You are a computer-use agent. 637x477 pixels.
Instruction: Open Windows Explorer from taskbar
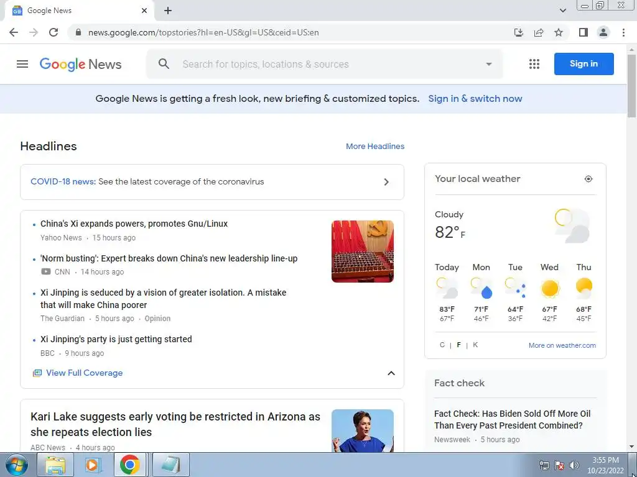[55, 465]
